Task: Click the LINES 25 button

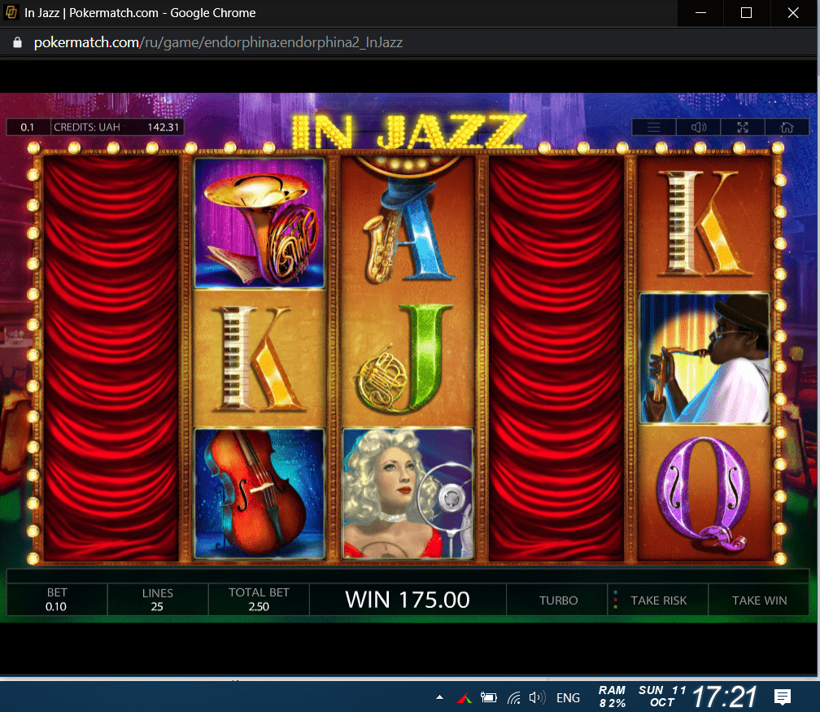Action: (158, 600)
